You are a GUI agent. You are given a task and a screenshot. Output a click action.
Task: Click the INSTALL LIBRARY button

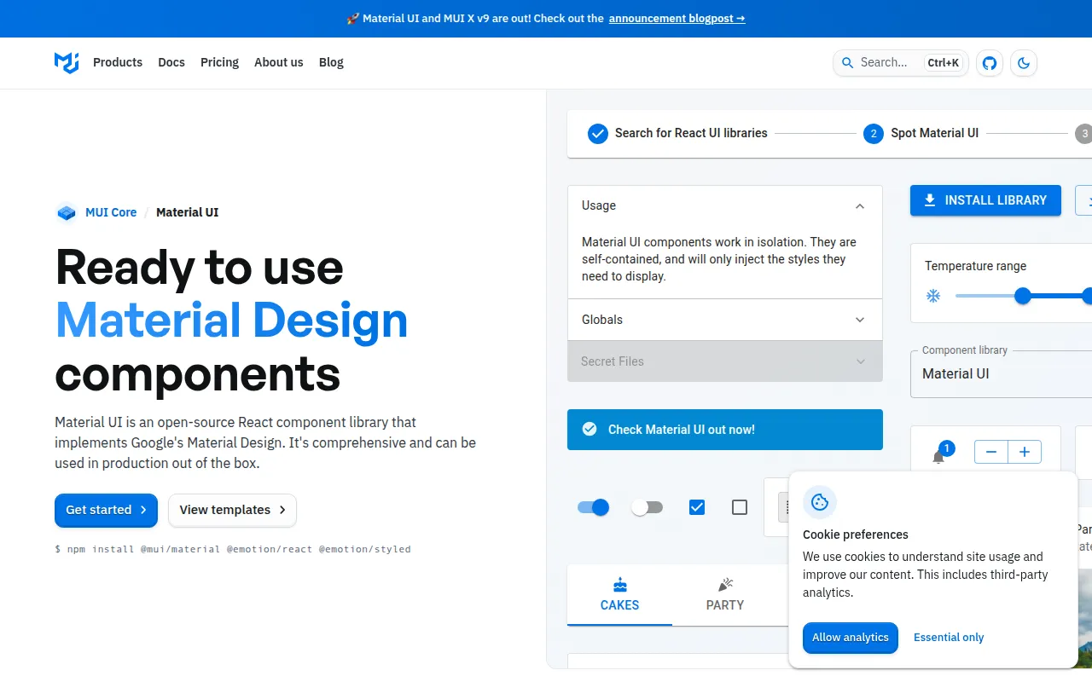pos(985,200)
